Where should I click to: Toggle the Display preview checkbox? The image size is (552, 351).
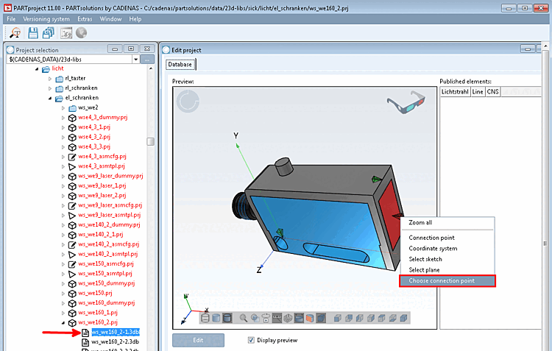point(251,340)
